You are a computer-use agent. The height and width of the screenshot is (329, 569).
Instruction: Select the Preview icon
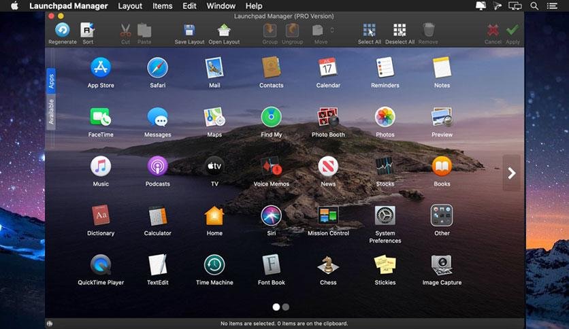tap(442, 117)
